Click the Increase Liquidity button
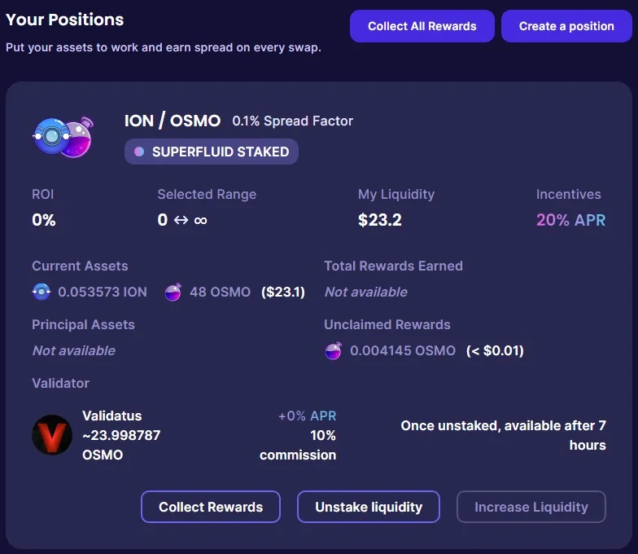638x554 pixels. (531, 507)
